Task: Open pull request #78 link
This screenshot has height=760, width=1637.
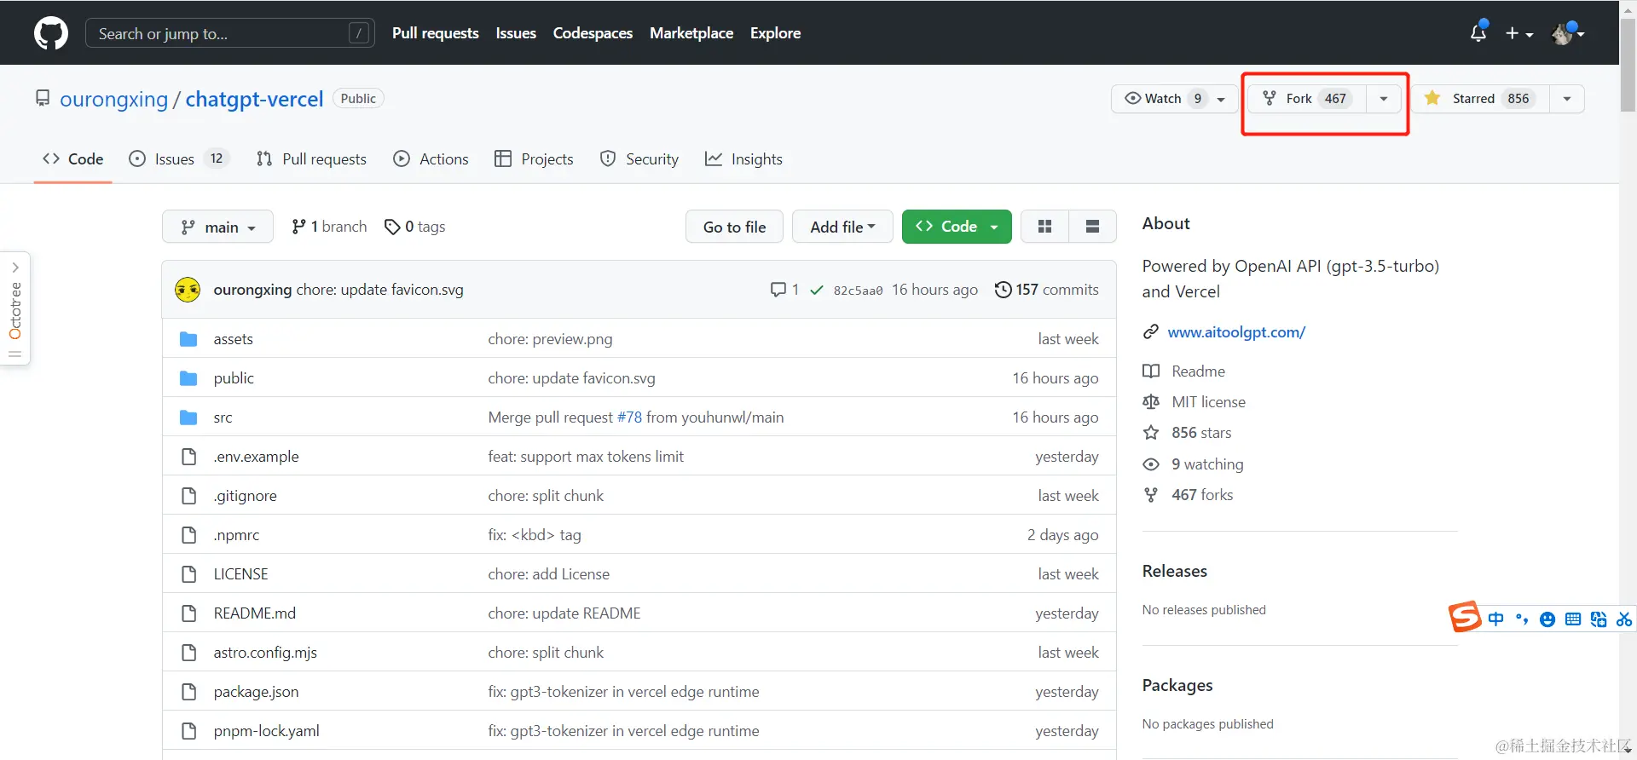Action: pyautogui.click(x=629, y=417)
